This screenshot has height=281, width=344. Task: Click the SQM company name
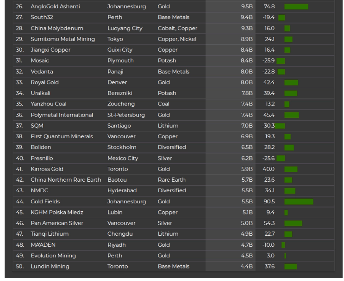(37, 126)
